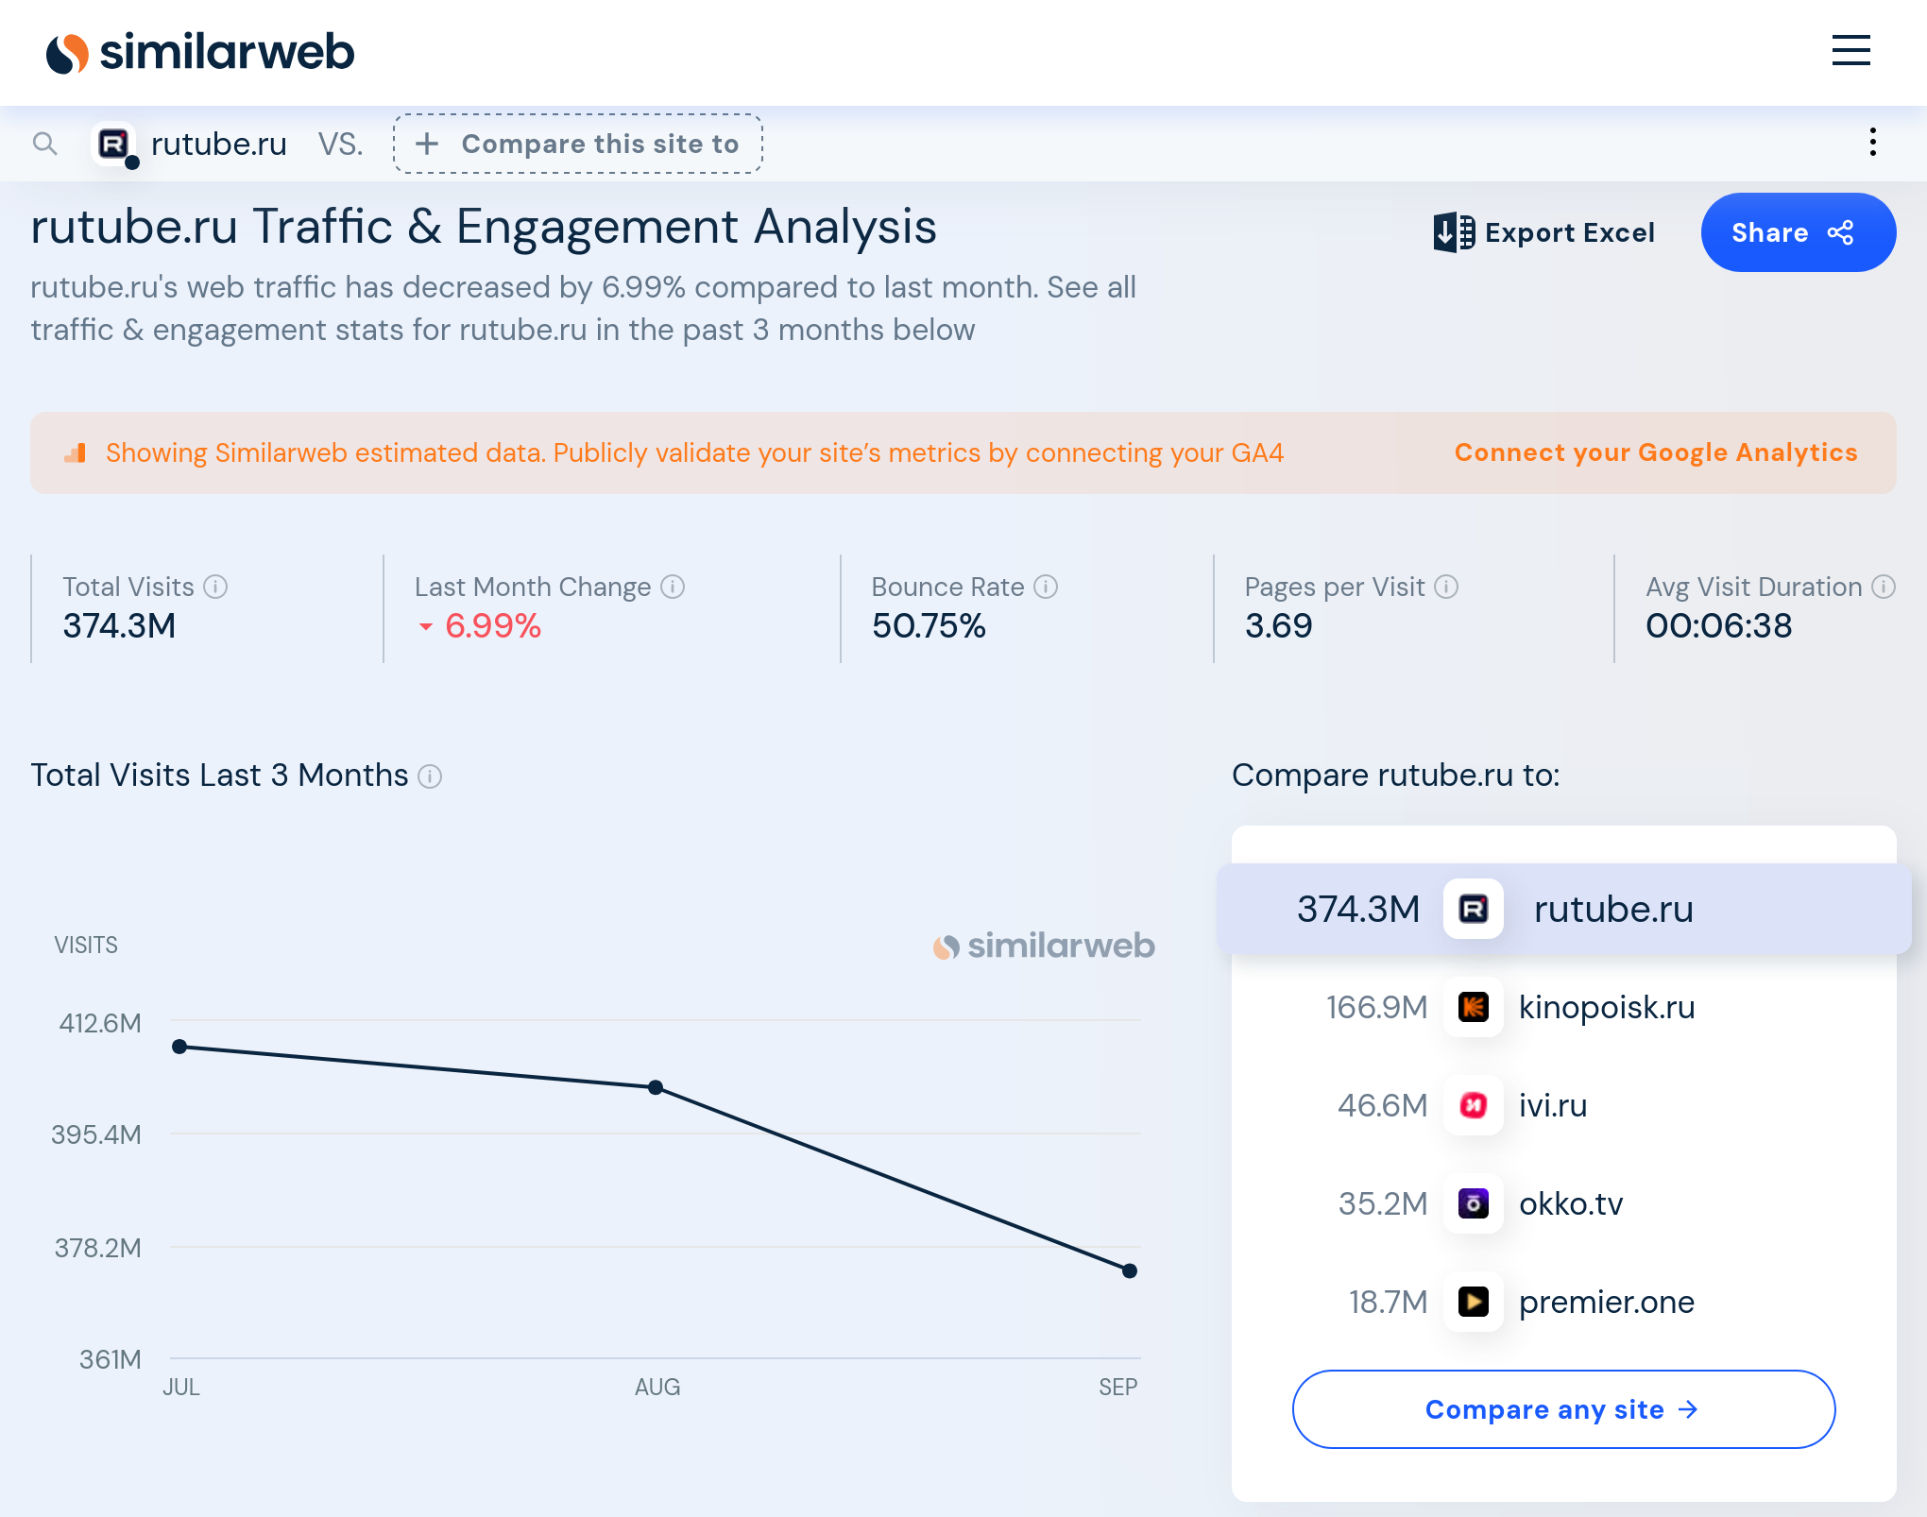1927x1517 pixels.
Task: Open the hamburger navigation menu
Action: 1850,51
